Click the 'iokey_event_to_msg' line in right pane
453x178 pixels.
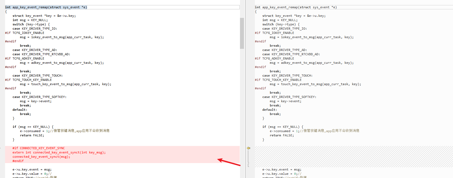(x=312, y=37)
